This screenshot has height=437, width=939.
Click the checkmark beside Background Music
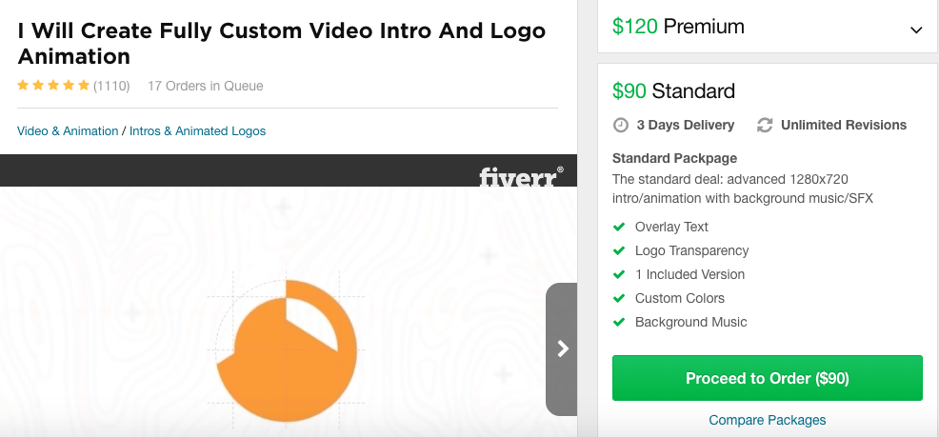[620, 322]
